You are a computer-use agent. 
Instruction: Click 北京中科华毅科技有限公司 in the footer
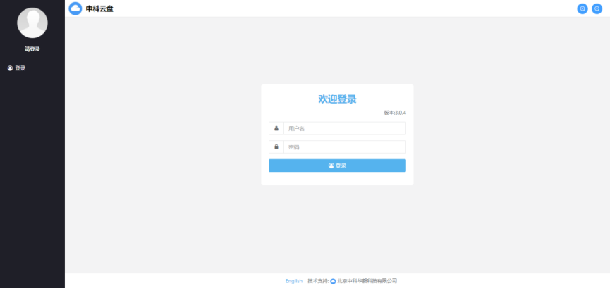[367, 281]
